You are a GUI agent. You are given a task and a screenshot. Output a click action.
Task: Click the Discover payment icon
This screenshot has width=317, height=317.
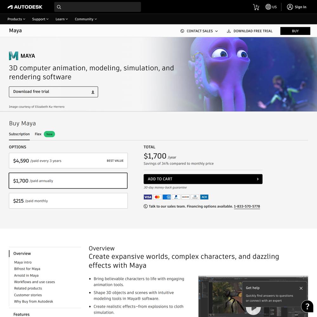[185, 197]
